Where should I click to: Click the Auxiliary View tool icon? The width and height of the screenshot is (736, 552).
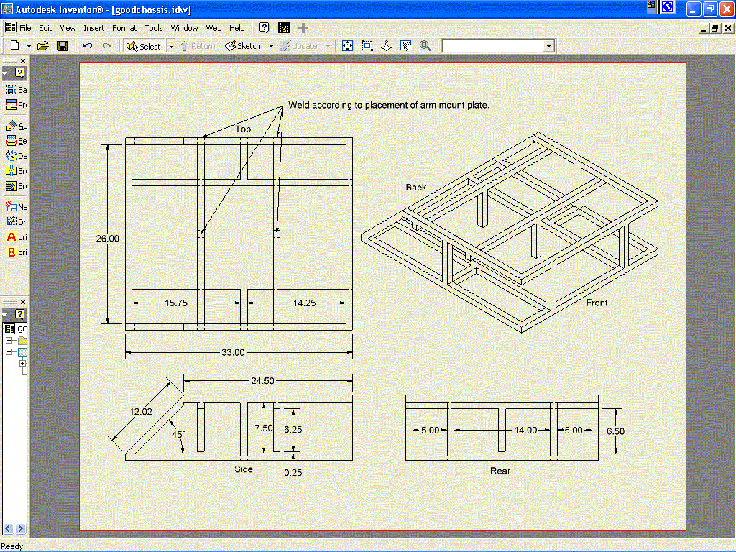coord(11,126)
